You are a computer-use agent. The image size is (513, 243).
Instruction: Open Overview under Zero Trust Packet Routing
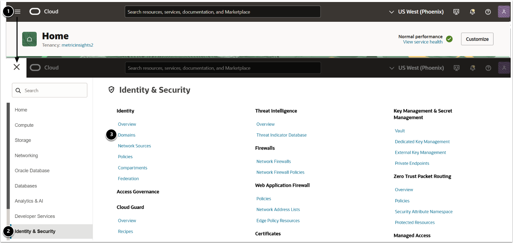coord(404,190)
